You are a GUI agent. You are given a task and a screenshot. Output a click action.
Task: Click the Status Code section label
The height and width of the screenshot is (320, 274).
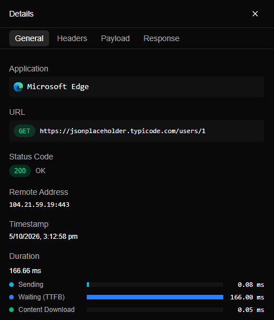pos(31,157)
